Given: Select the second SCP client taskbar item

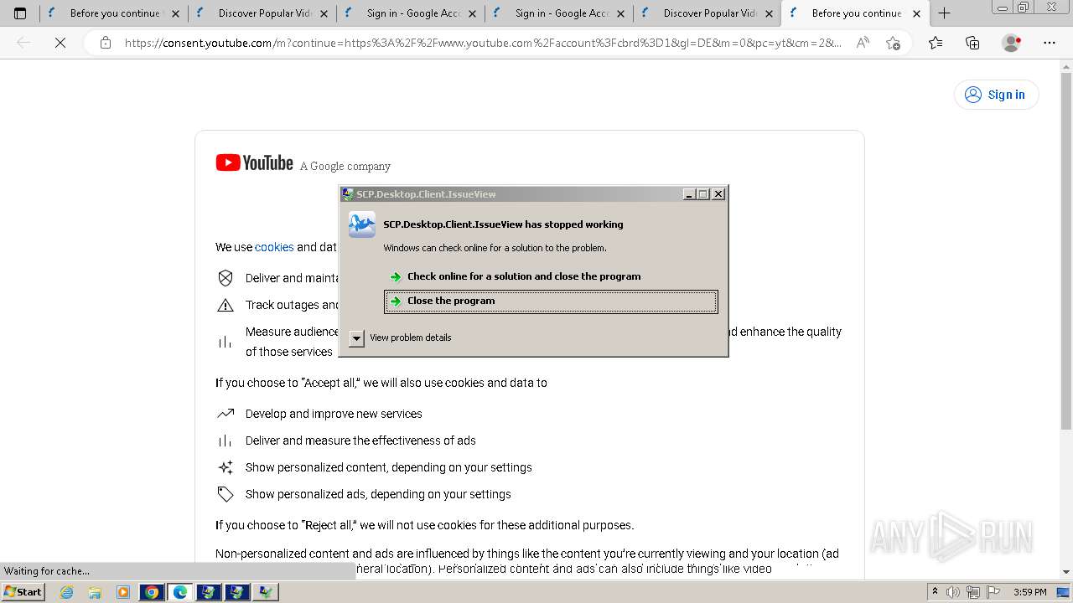Looking at the screenshot, I should point(237,592).
